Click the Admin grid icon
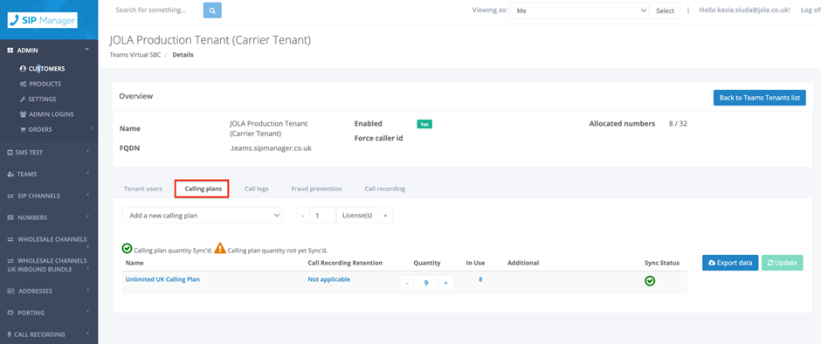The height and width of the screenshot is (344, 821). pyautogui.click(x=10, y=51)
